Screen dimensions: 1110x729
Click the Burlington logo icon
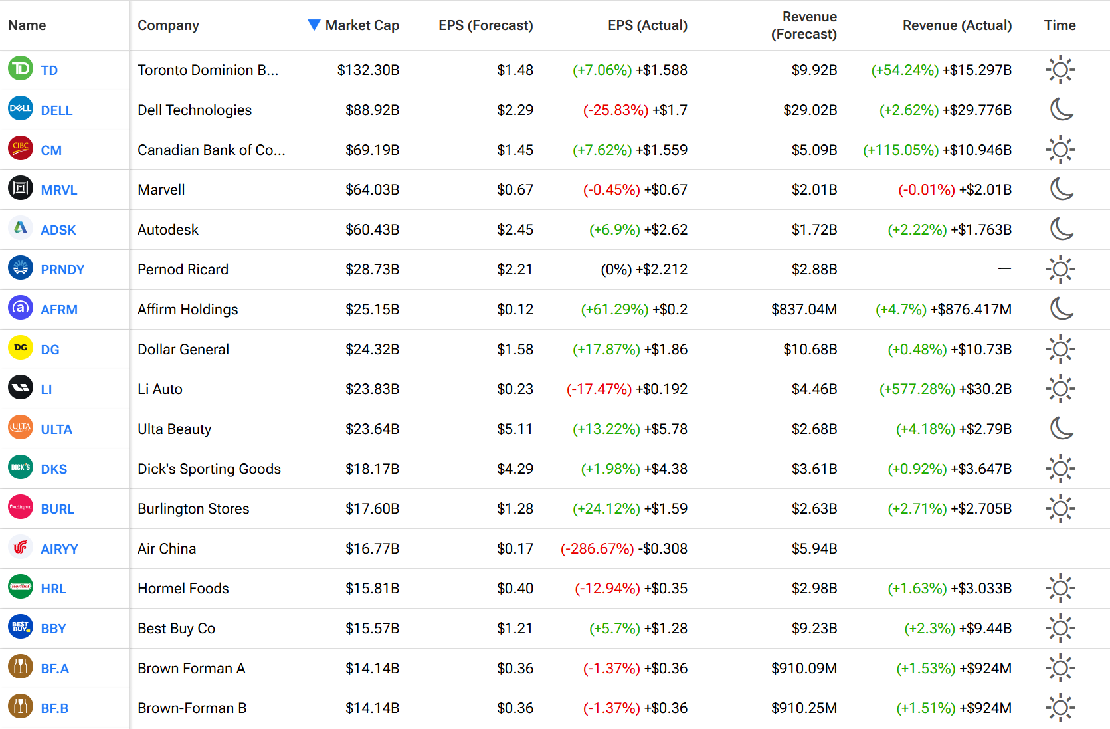21,507
